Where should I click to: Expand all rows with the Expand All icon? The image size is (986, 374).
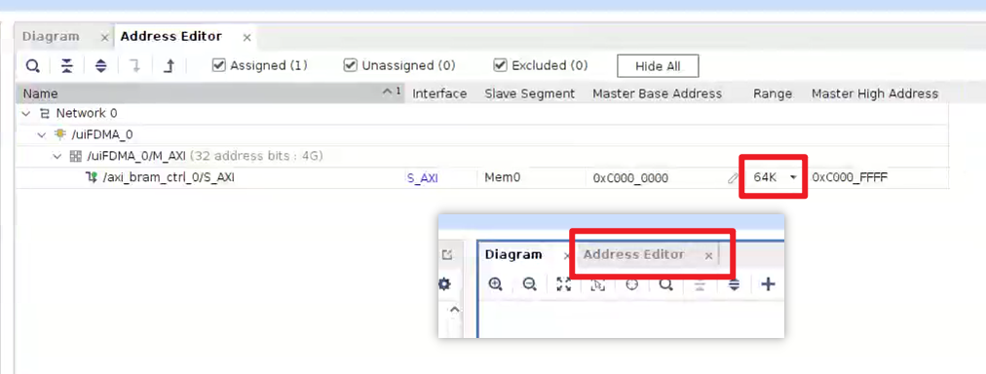100,65
